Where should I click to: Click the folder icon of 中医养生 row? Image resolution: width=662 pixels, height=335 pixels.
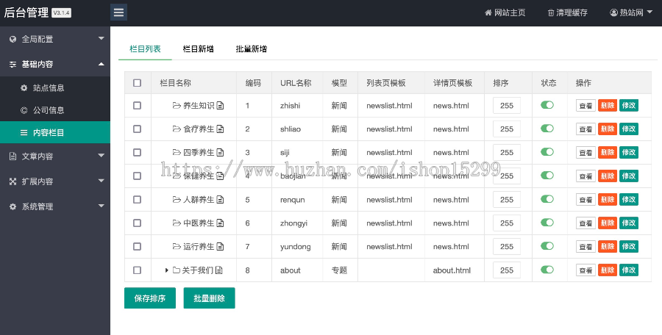point(177,223)
